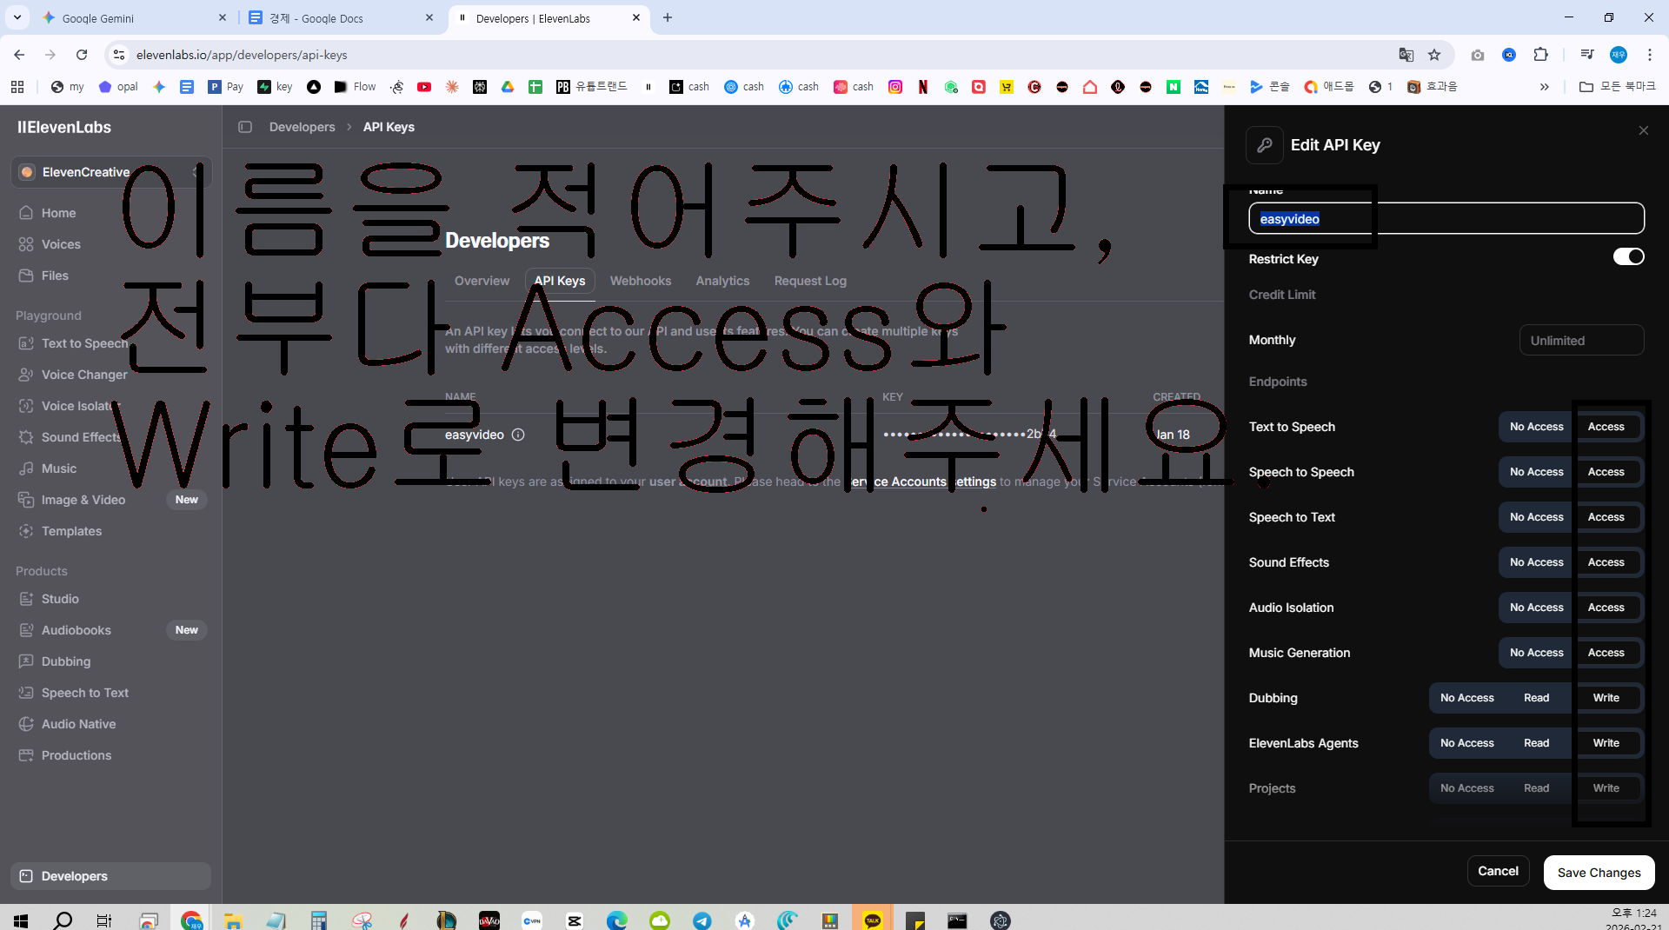Viewport: 1669px width, 930px height.
Task: Expand ElevenCreative workspace switcher
Action: (110, 172)
